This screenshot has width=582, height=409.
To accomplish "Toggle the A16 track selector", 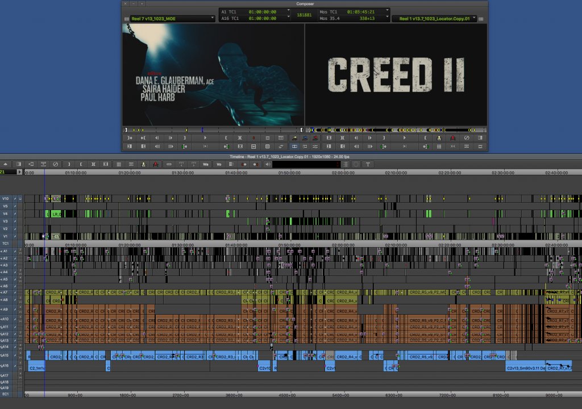I will (6, 366).
